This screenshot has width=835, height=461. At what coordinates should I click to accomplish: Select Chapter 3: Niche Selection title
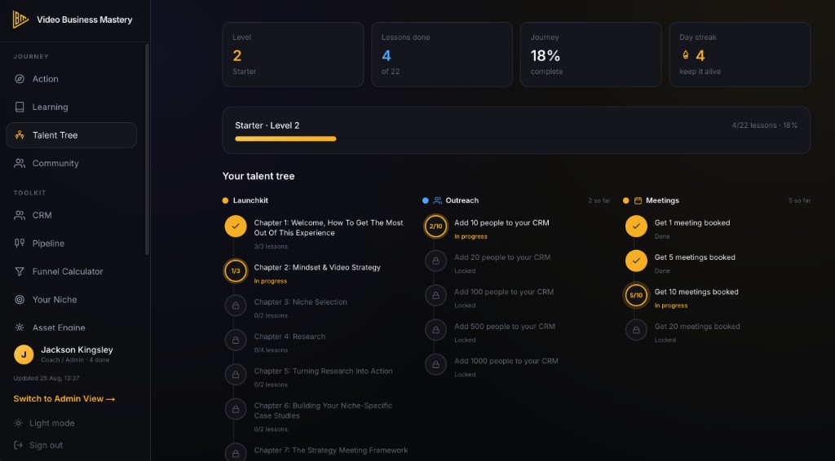point(300,302)
